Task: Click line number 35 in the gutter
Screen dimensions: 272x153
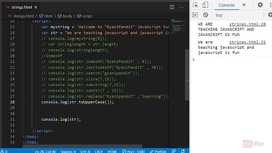Action: pos(12,142)
